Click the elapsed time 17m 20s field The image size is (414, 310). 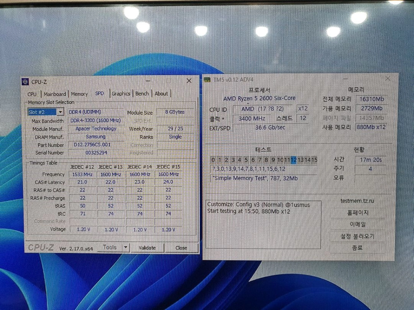pyautogui.click(x=371, y=160)
